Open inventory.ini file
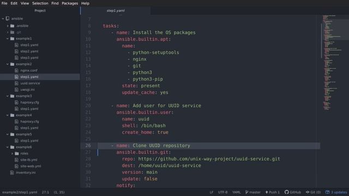 click(x=26, y=173)
